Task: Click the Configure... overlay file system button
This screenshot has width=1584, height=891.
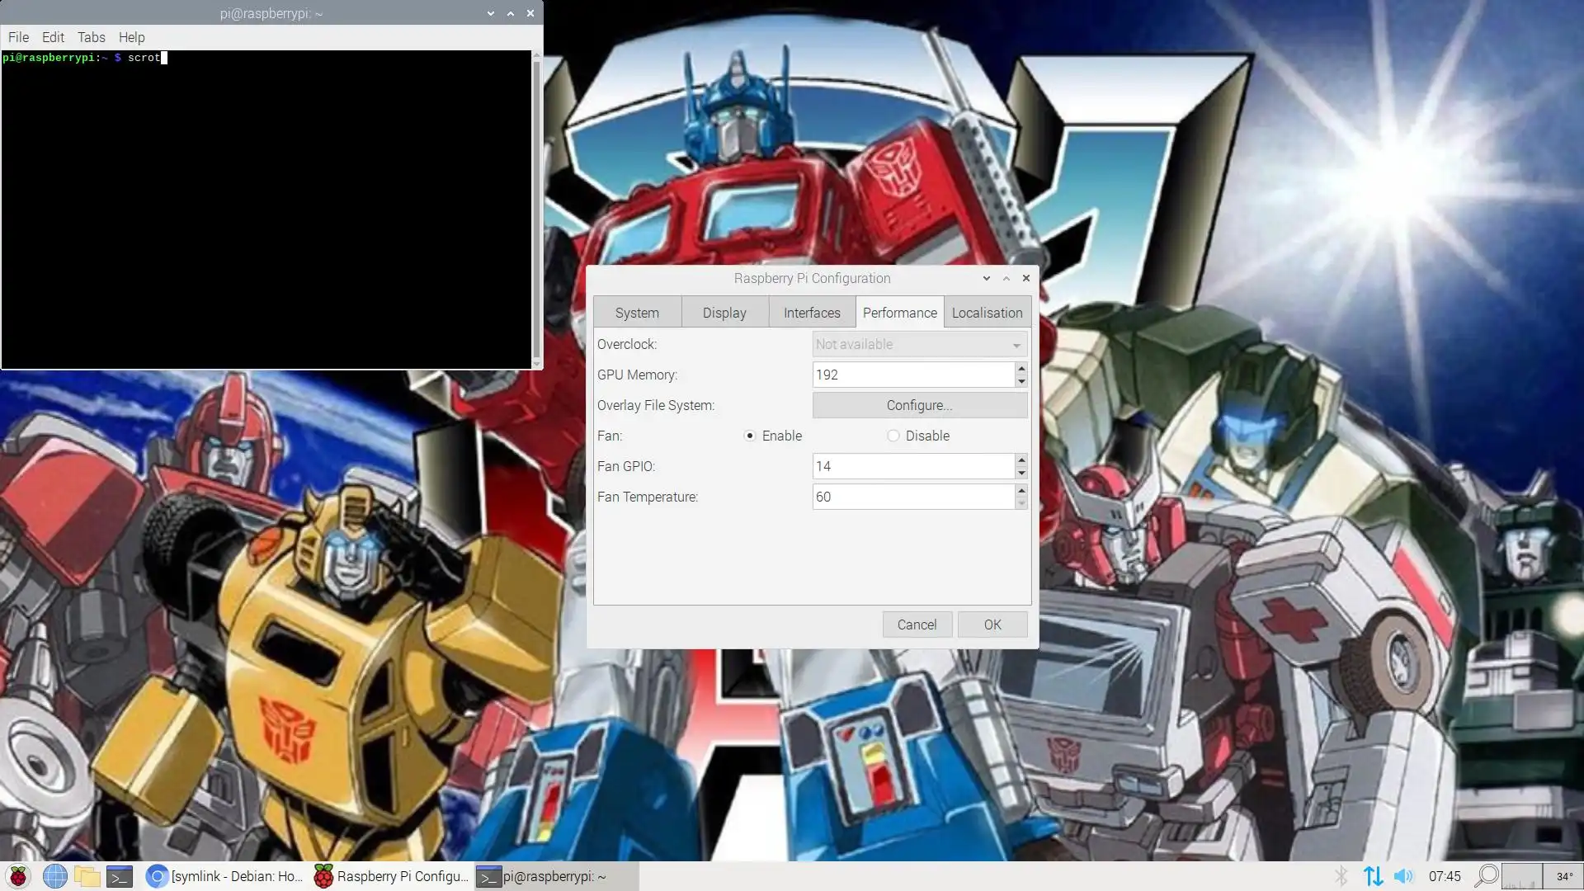Action: 919,405
